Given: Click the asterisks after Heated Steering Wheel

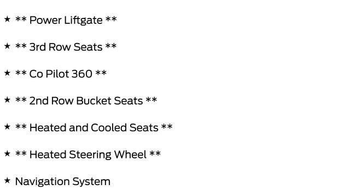Looking at the screenshot, I should coord(155,153).
